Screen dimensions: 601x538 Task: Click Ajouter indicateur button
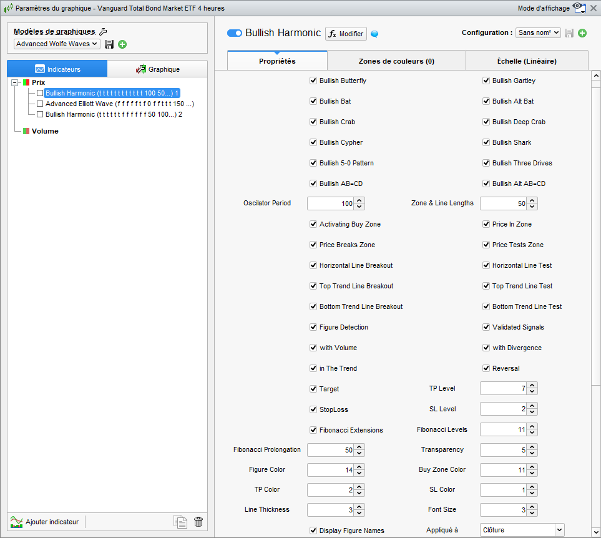46,522
